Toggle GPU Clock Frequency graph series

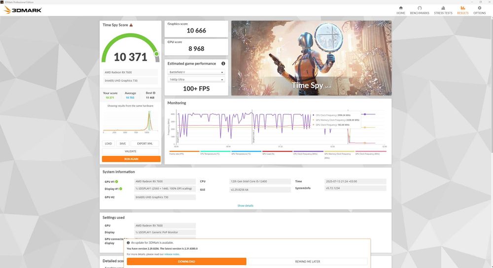pos(370,153)
